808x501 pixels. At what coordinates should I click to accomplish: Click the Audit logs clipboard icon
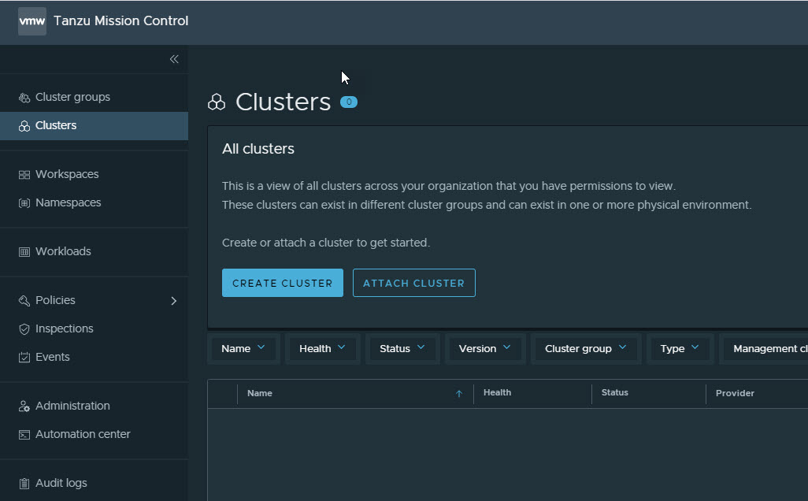click(24, 484)
